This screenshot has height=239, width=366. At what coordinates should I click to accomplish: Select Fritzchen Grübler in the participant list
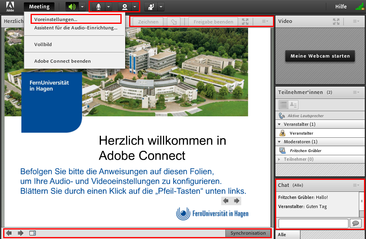[x=320, y=150]
